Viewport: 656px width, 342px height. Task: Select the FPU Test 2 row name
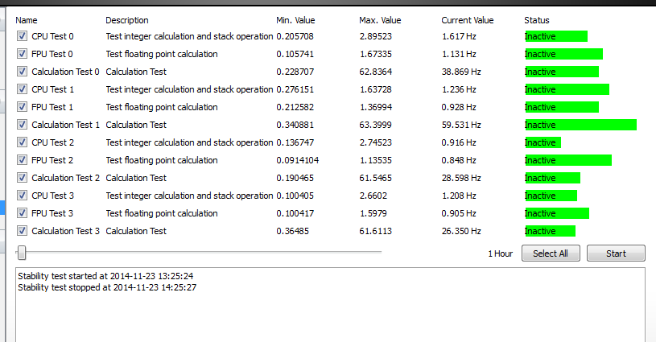52,160
